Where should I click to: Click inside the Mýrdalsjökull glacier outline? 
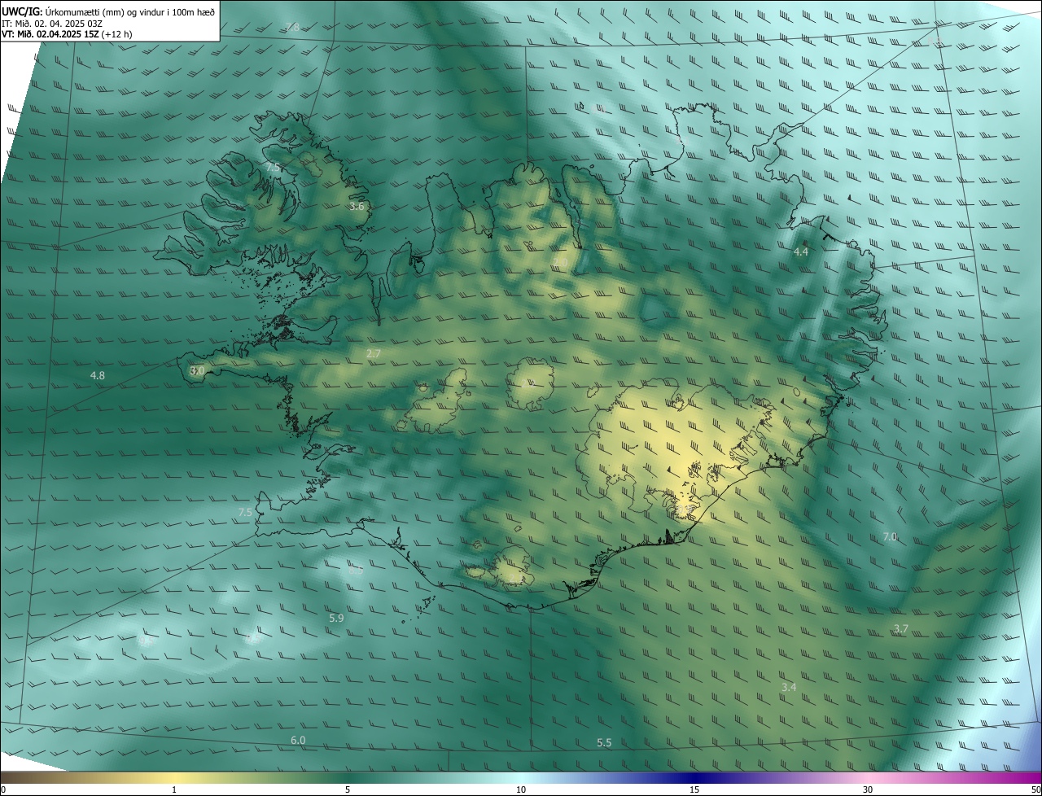513,567
